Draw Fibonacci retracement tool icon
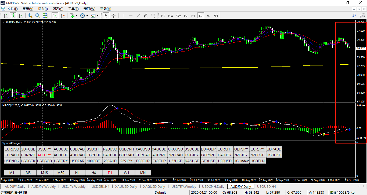The image size is (367, 195). pos(153,16)
